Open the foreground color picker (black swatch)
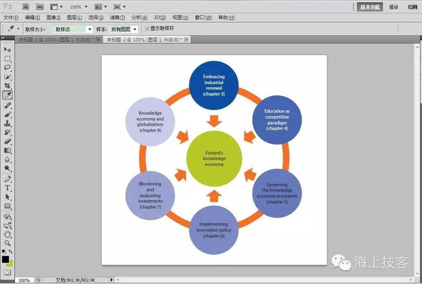422x284 pixels. pos(5,259)
